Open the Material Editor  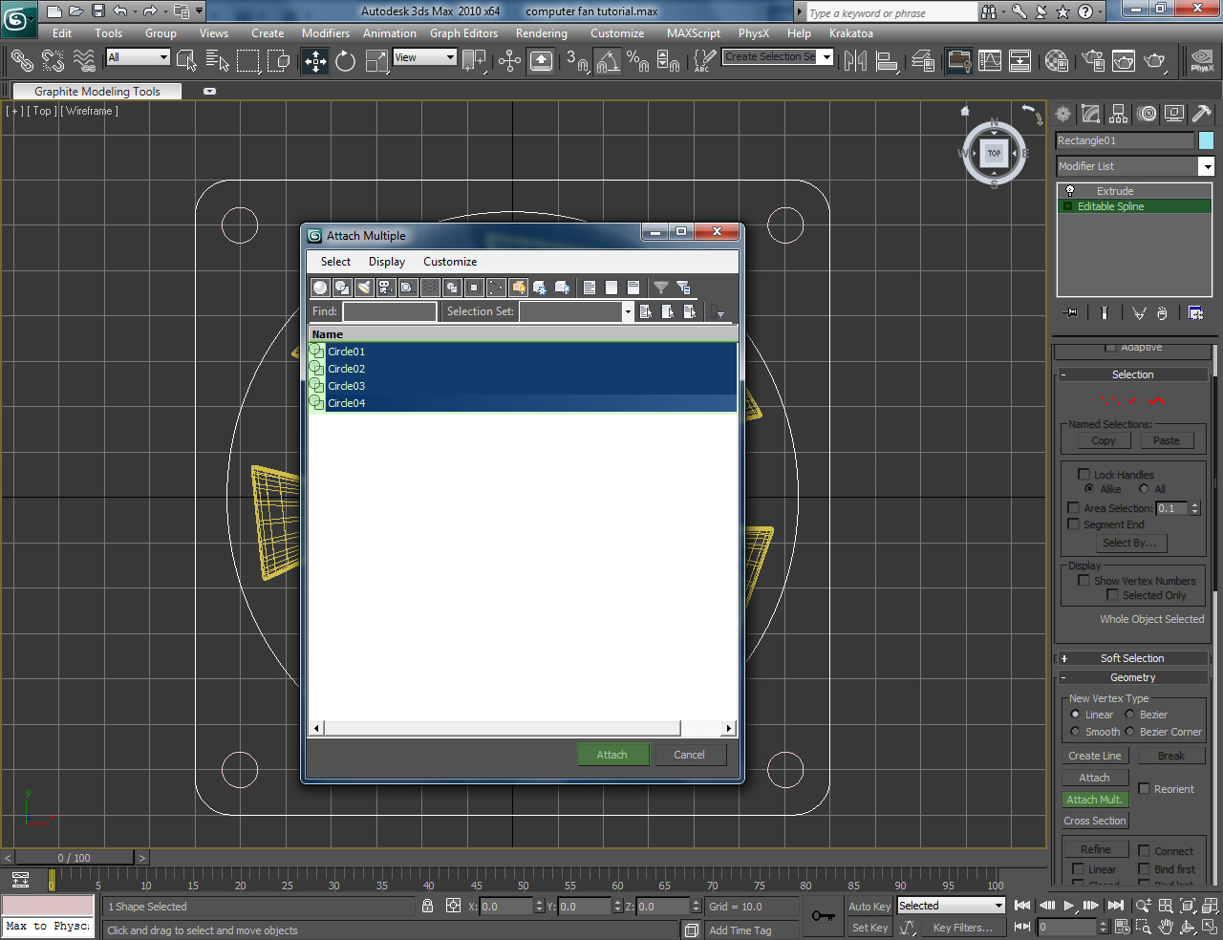coord(1057,61)
